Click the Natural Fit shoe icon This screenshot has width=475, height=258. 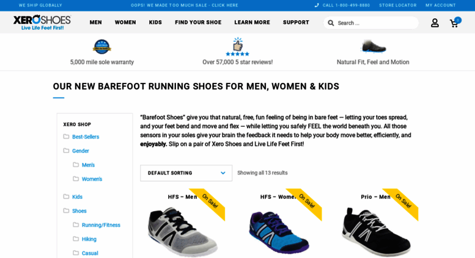click(373, 46)
